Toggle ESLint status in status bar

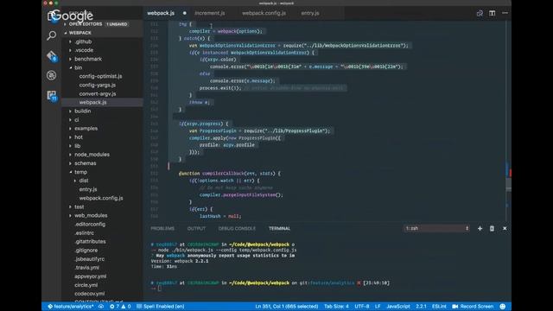click(439, 307)
